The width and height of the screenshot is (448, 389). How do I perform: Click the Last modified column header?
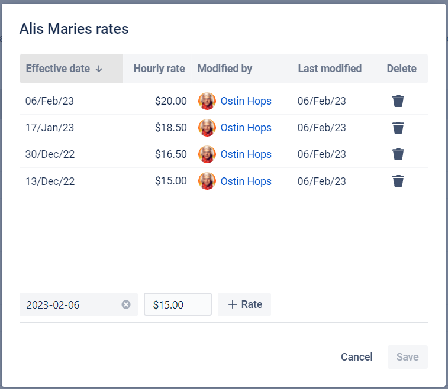(x=330, y=69)
